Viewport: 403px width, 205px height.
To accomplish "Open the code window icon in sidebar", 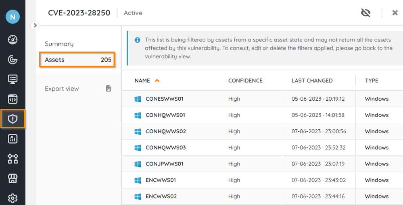I will [13, 99].
